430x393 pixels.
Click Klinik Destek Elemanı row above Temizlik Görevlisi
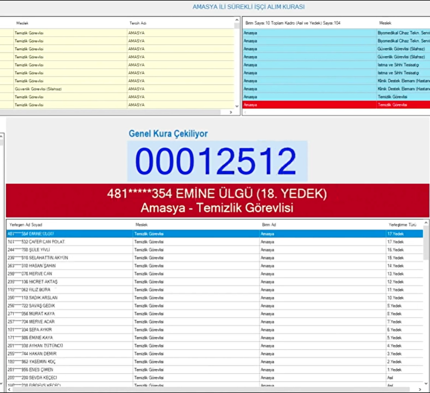pos(336,89)
